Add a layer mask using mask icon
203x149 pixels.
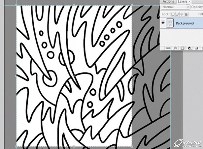coord(183,48)
